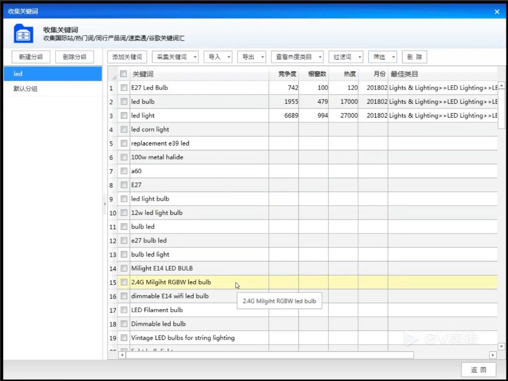Toggle the select-all checkbox in header
This screenshot has width=508, height=381.
pyautogui.click(x=123, y=74)
